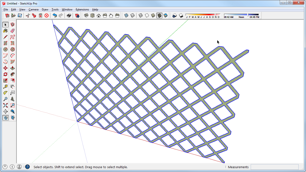The width and height of the screenshot is (306, 172).
Task: Switch to Top view
Action: click(92, 16)
